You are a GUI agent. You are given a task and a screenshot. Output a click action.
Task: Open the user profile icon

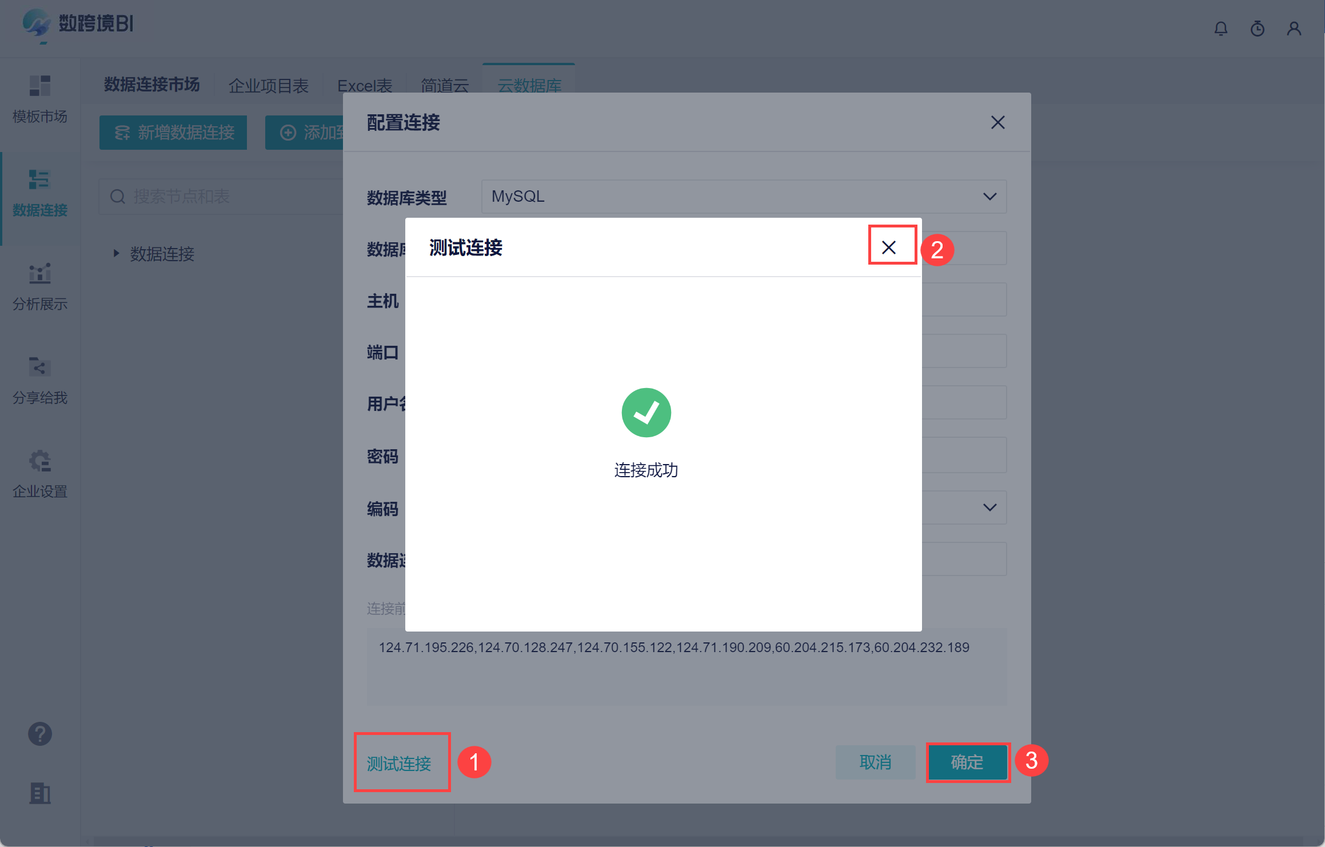coord(1294,29)
